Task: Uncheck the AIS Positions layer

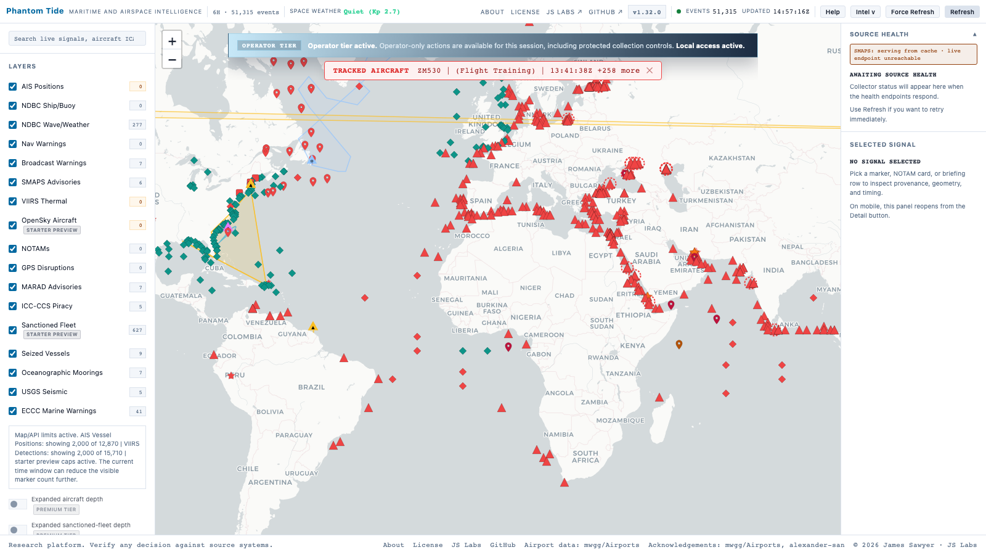Action: point(13,87)
